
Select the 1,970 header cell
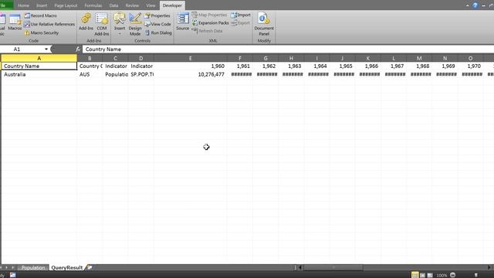[x=470, y=66]
